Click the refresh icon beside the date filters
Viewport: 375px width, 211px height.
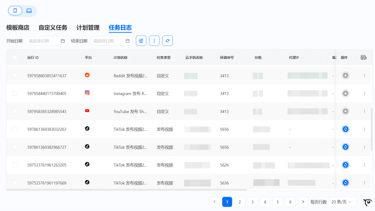[167, 41]
